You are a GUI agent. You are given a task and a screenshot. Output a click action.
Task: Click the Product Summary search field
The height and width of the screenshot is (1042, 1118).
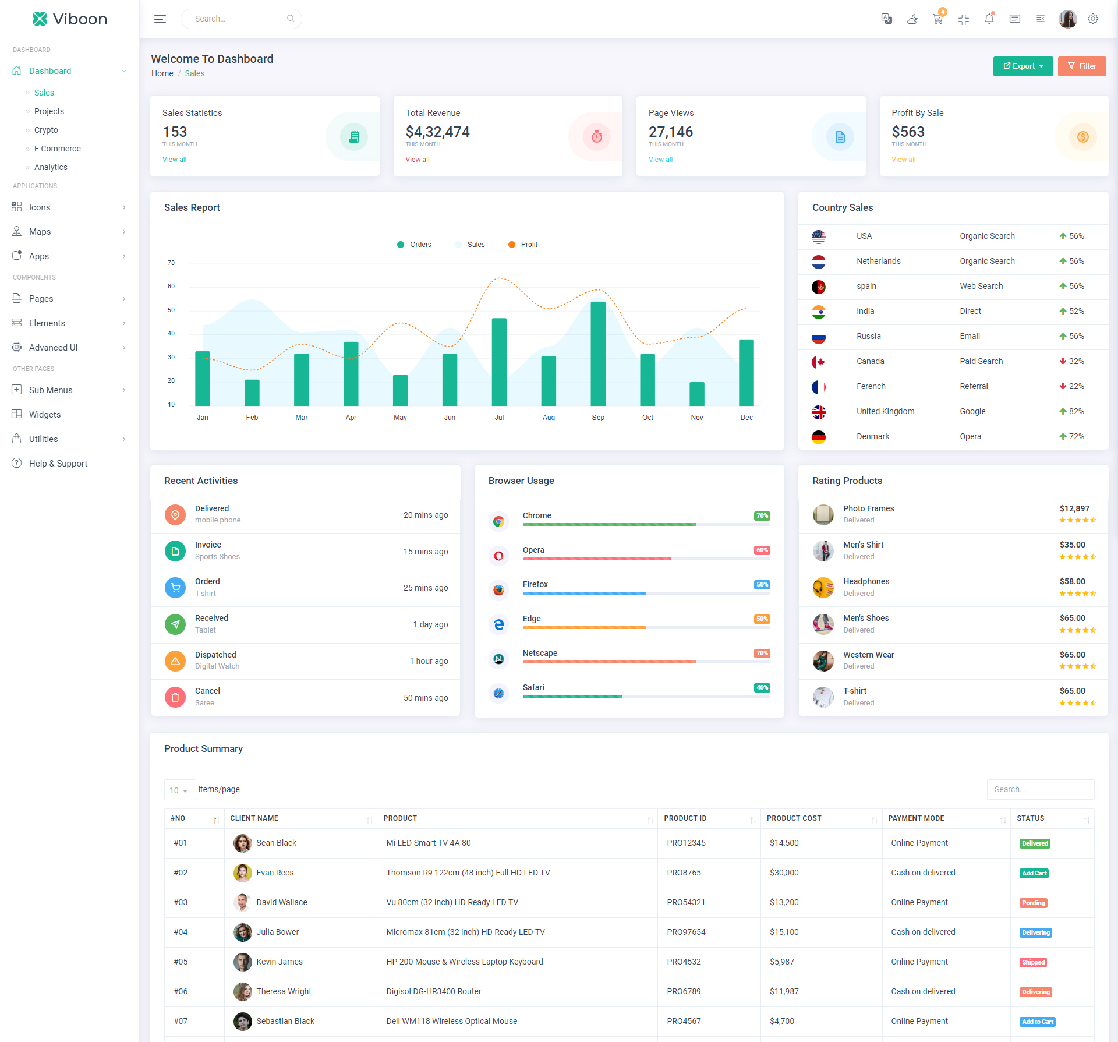coord(1040,790)
